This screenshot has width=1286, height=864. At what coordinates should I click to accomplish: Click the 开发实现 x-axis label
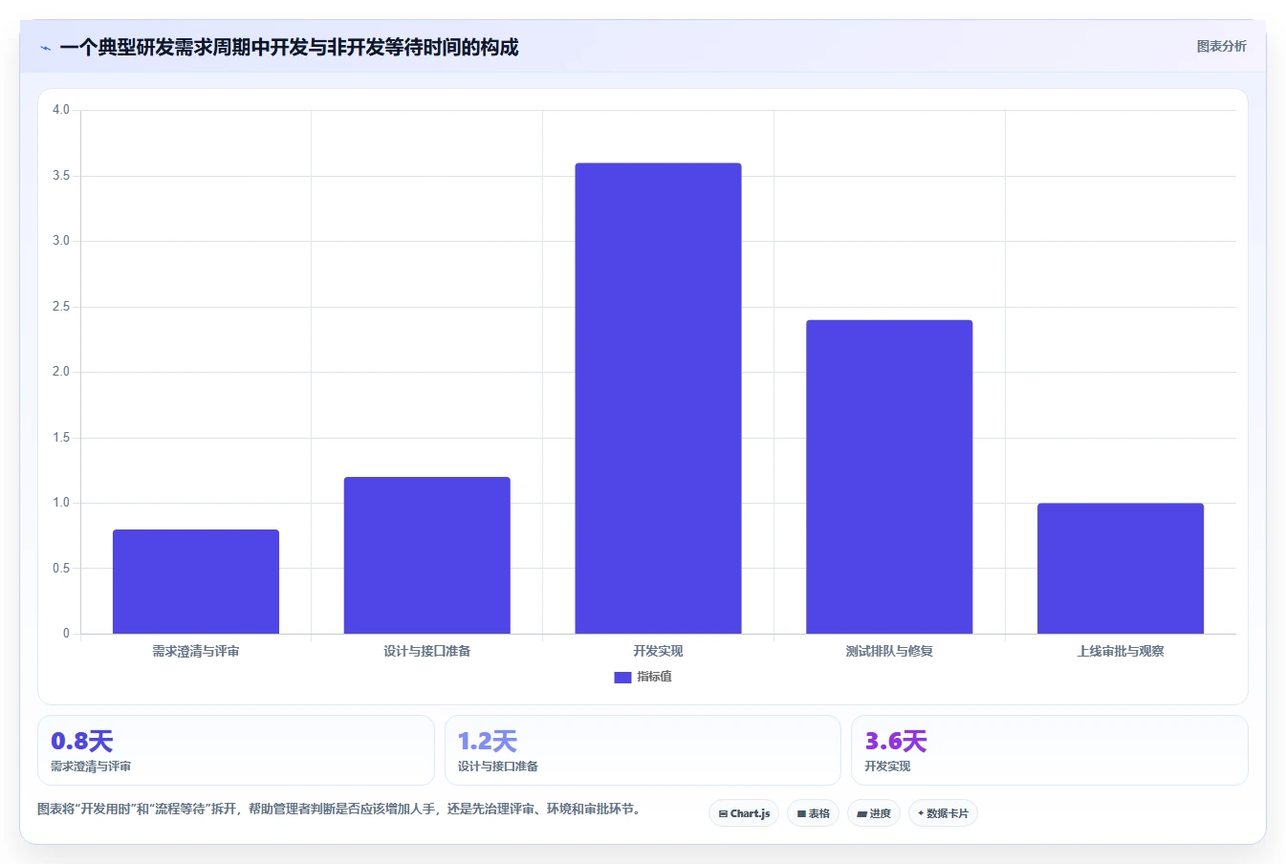coord(658,651)
